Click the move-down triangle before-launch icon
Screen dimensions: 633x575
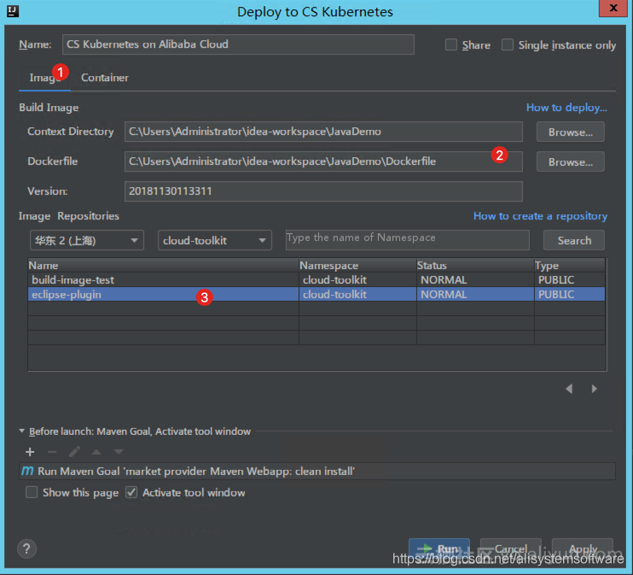coord(119,452)
